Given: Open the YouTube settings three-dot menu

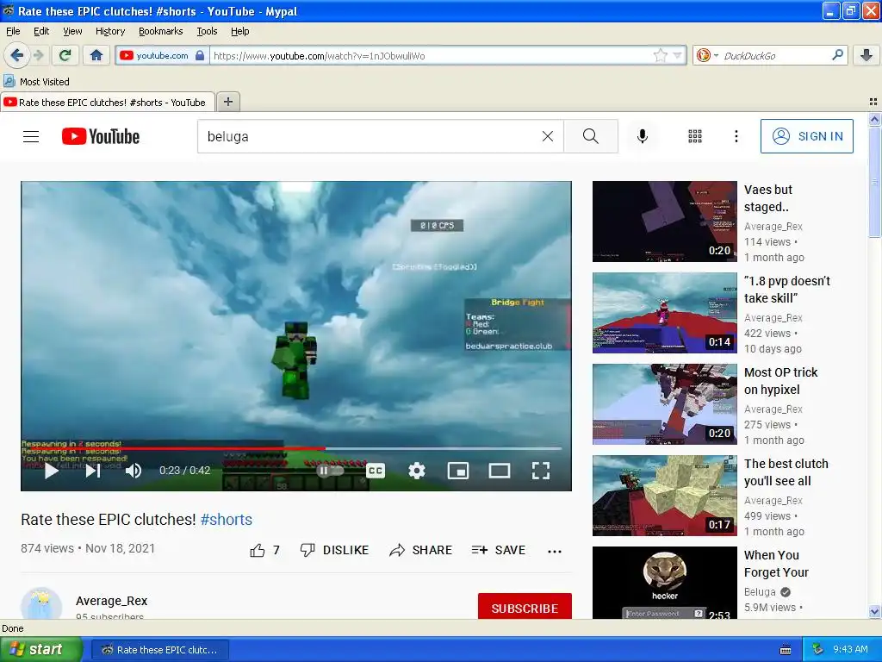Looking at the screenshot, I should (736, 136).
